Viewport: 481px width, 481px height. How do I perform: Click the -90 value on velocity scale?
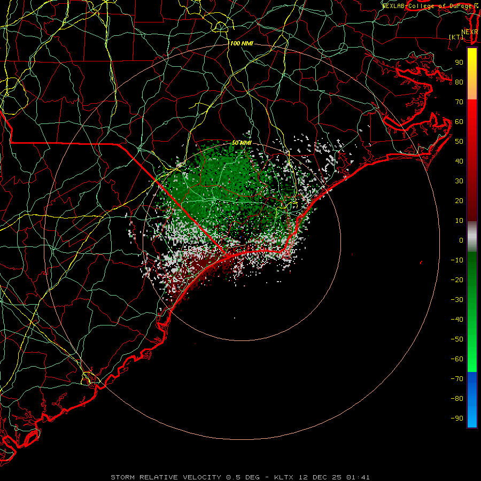tap(457, 418)
